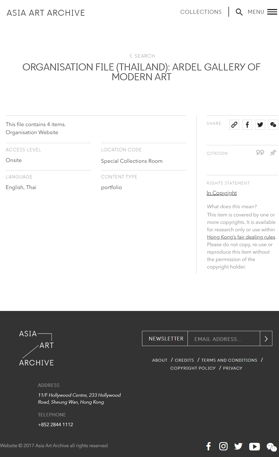Copy link with the share link icon

tap(234, 125)
